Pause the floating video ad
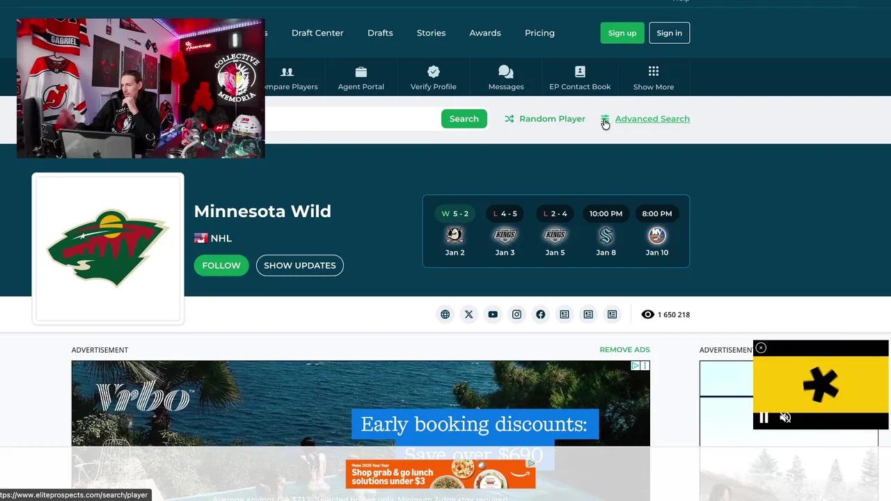This screenshot has width=891, height=501. [x=764, y=417]
